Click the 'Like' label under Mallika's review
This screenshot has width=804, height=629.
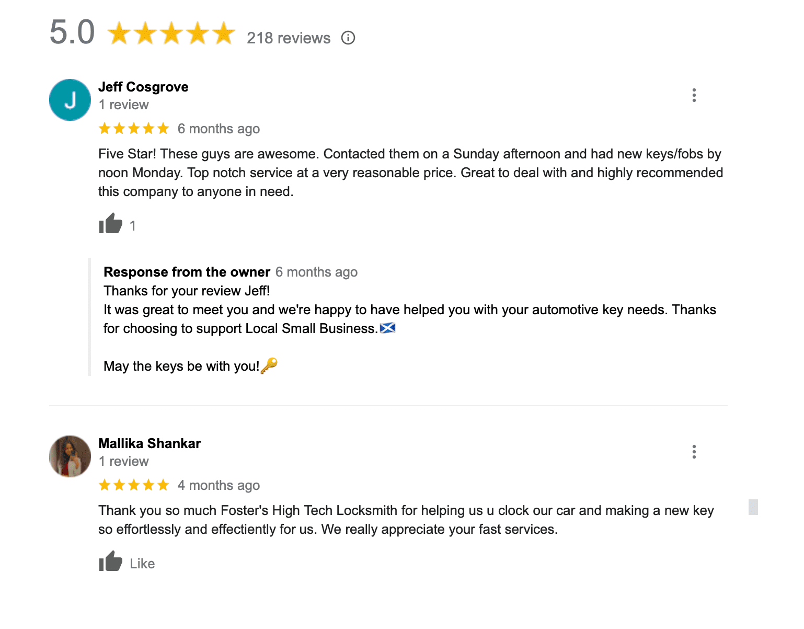click(142, 564)
